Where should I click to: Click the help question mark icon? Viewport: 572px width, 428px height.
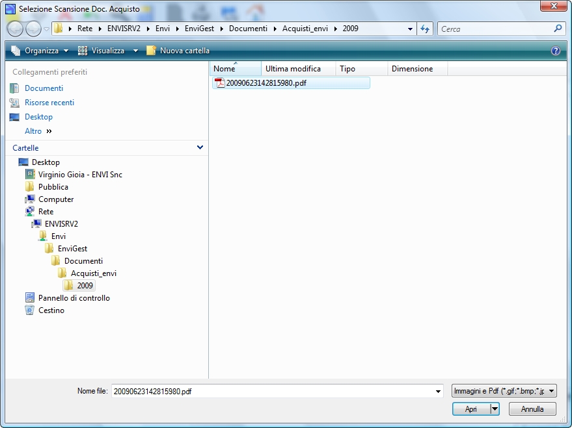555,51
